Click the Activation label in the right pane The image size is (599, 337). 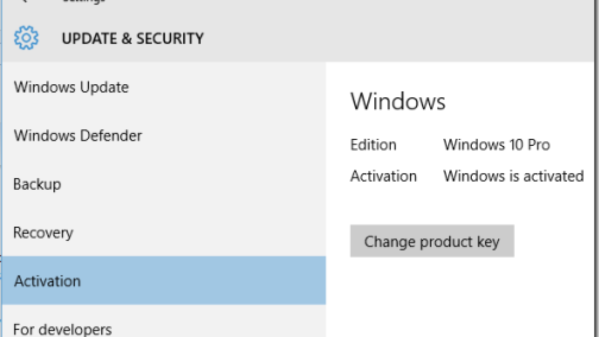(383, 176)
